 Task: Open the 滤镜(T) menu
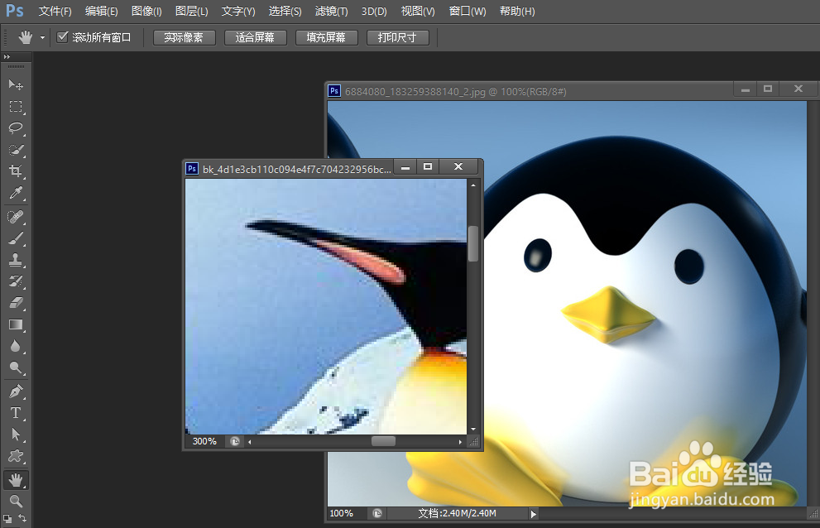[x=332, y=11]
